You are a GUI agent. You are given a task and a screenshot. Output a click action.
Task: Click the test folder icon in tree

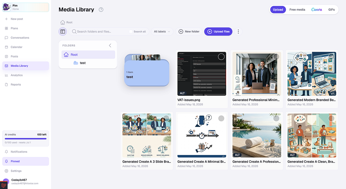76,63
